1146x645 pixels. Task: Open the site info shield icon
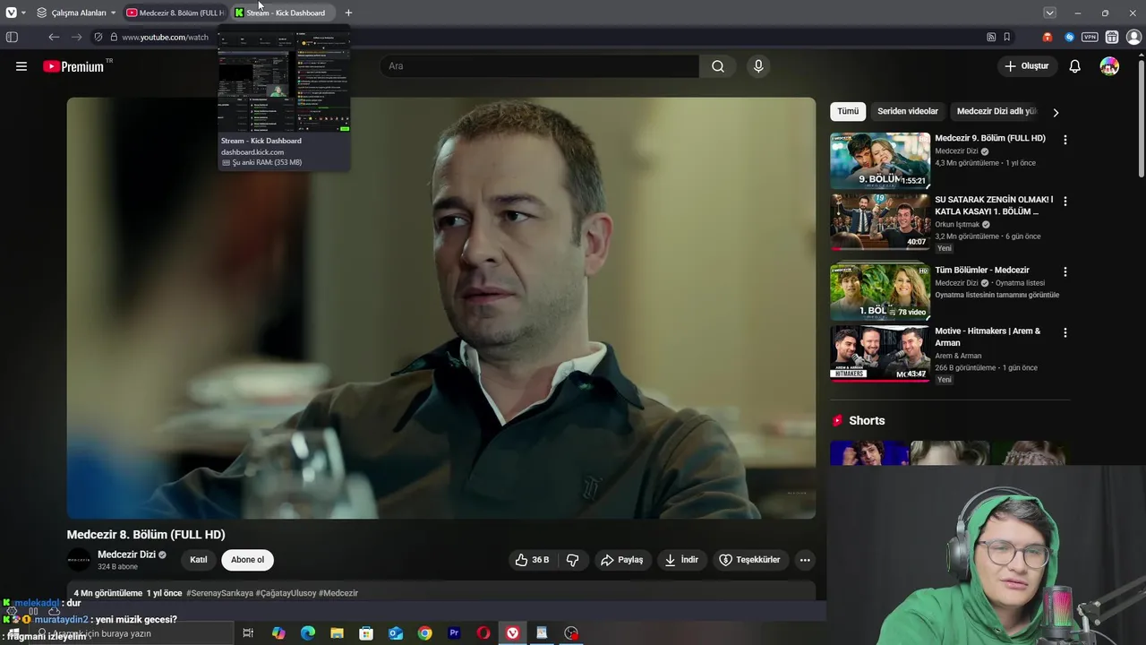pyautogui.click(x=98, y=37)
